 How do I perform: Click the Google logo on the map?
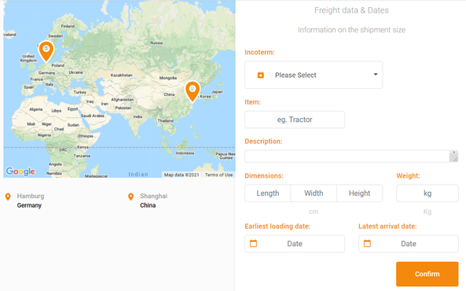(20, 171)
